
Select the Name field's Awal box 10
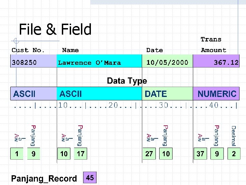(x=64, y=154)
